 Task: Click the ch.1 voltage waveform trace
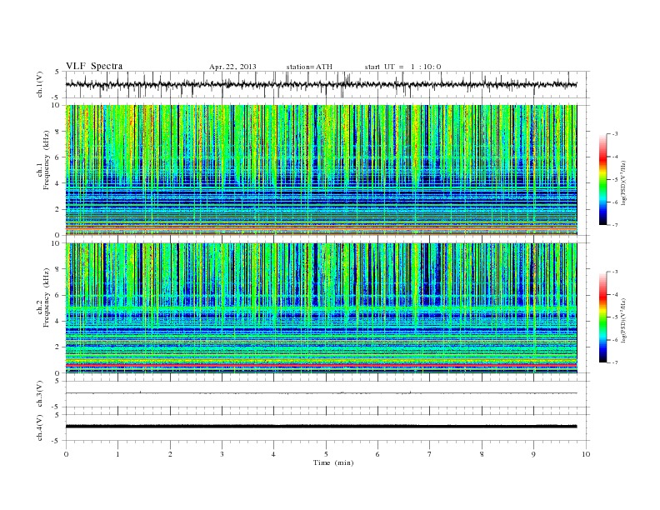(x=321, y=84)
